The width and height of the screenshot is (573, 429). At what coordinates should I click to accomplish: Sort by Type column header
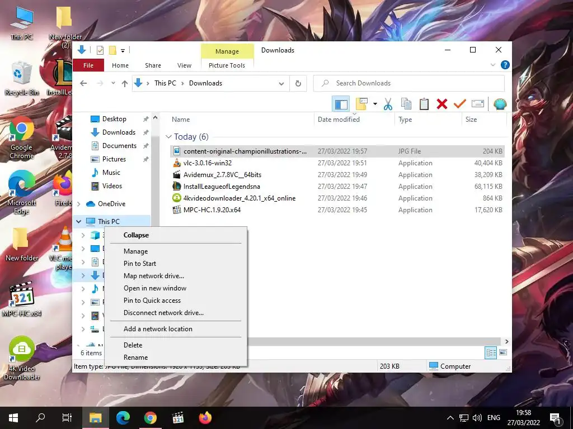tap(405, 120)
